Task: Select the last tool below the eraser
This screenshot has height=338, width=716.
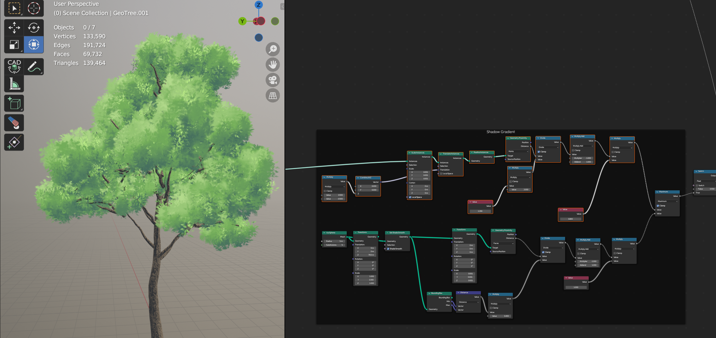Action: (14, 142)
